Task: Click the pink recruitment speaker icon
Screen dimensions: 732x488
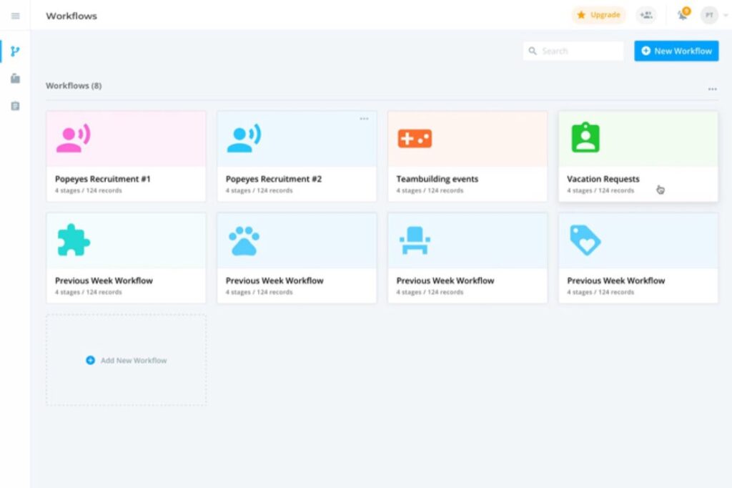Action: [74, 138]
